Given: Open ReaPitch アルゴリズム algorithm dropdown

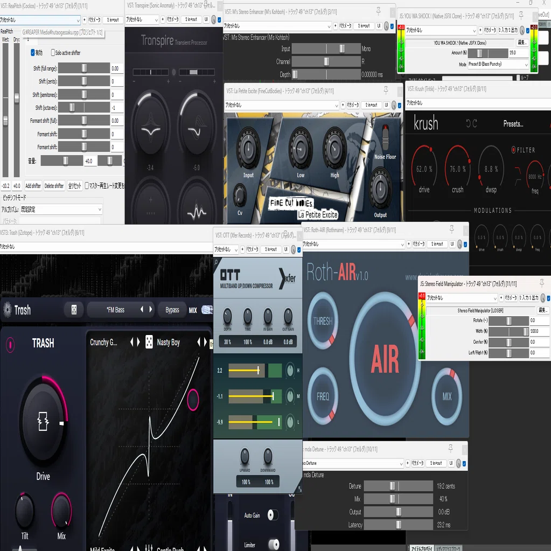Looking at the screenshot, I should 61,210.
